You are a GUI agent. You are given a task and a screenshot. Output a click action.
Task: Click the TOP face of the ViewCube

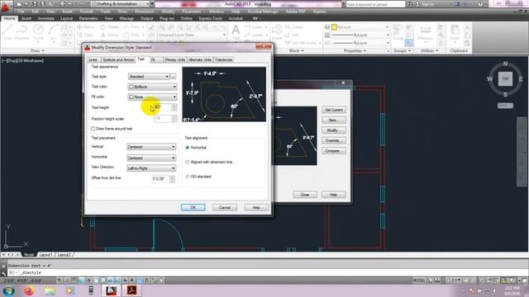[505, 79]
